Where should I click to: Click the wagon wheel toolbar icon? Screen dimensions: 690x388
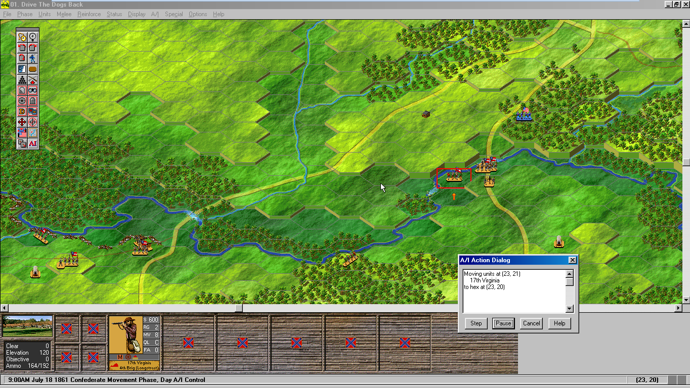tap(22, 101)
